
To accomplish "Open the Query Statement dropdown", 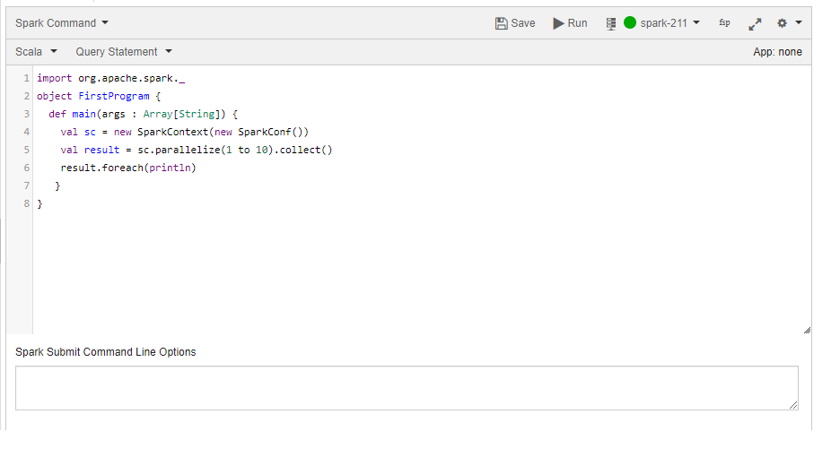I will pos(124,52).
